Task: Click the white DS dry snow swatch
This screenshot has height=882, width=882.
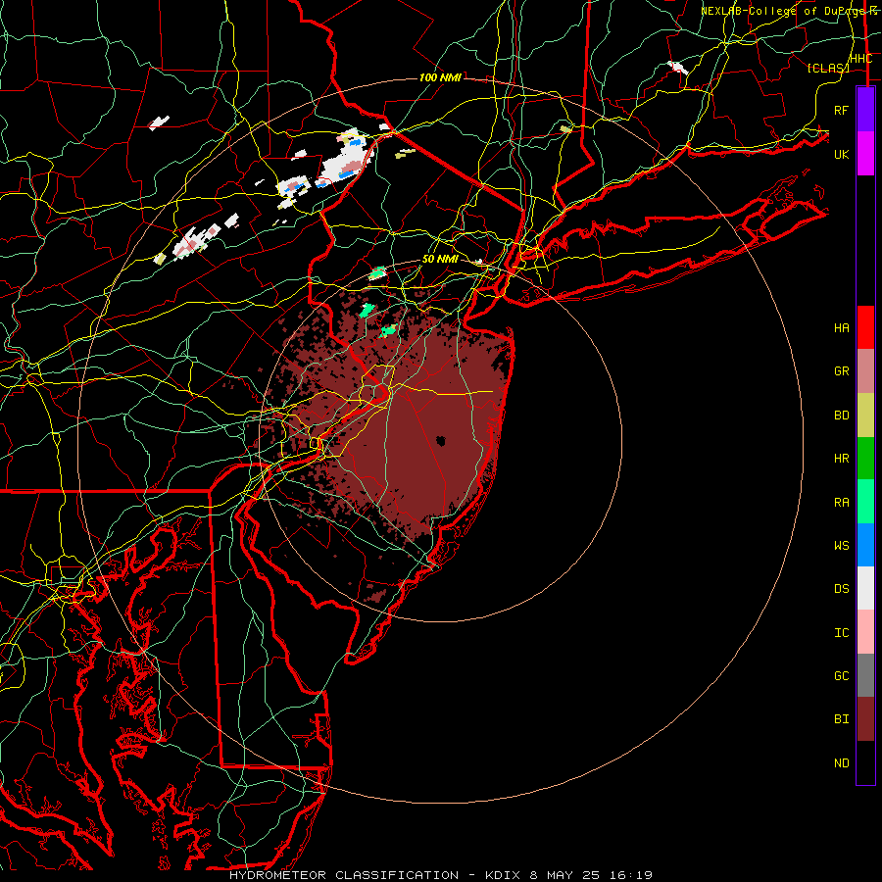Action: tap(865, 588)
